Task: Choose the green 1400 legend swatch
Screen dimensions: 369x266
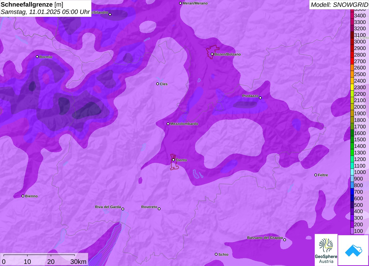Action: point(352,146)
